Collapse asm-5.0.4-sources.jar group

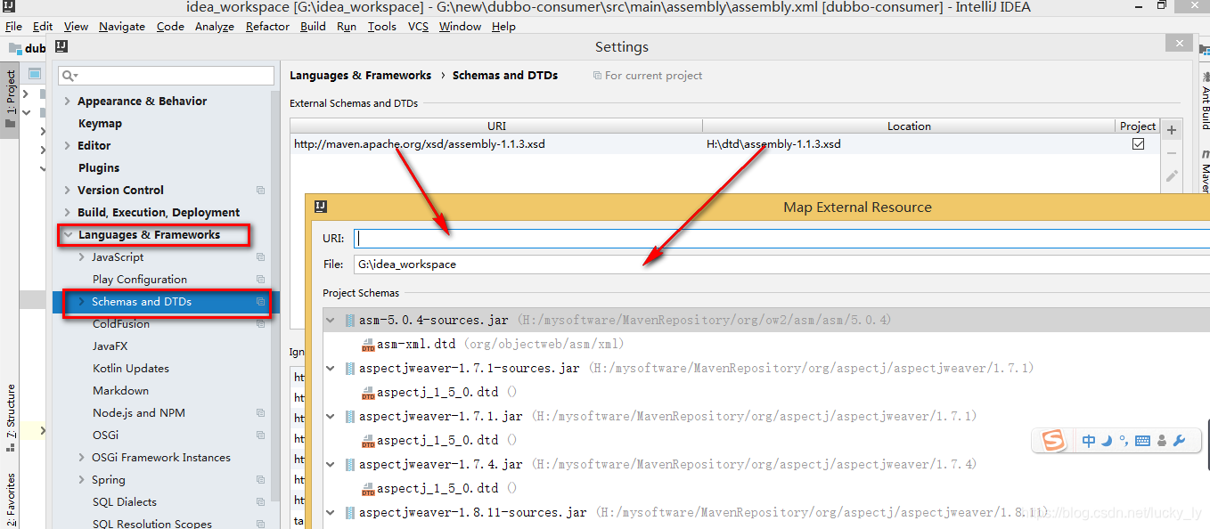click(x=331, y=321)
